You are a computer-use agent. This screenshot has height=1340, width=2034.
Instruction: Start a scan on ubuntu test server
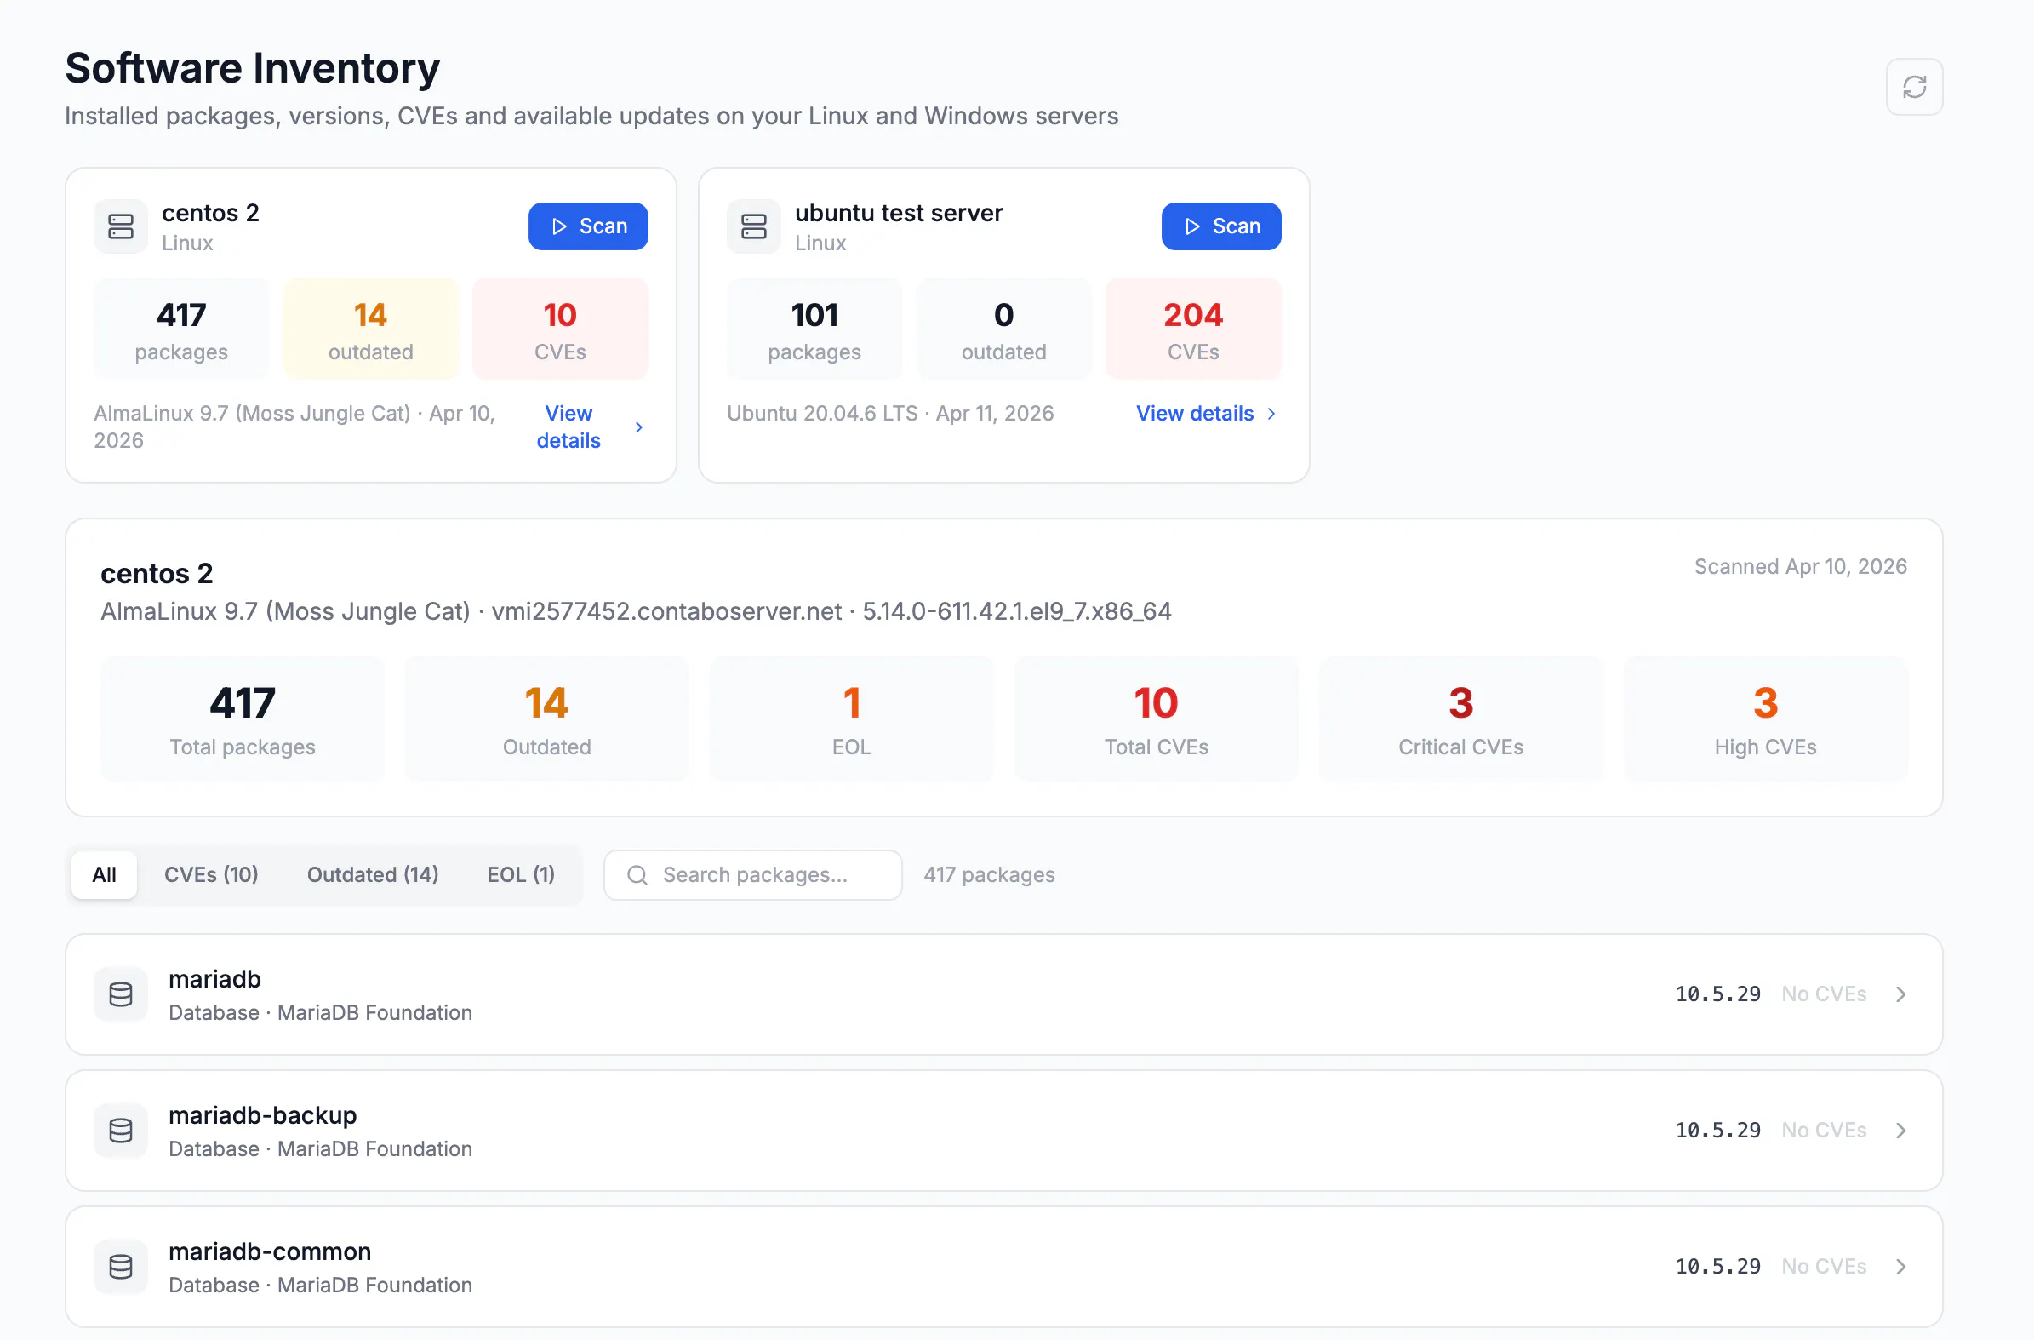(1220, 226)
